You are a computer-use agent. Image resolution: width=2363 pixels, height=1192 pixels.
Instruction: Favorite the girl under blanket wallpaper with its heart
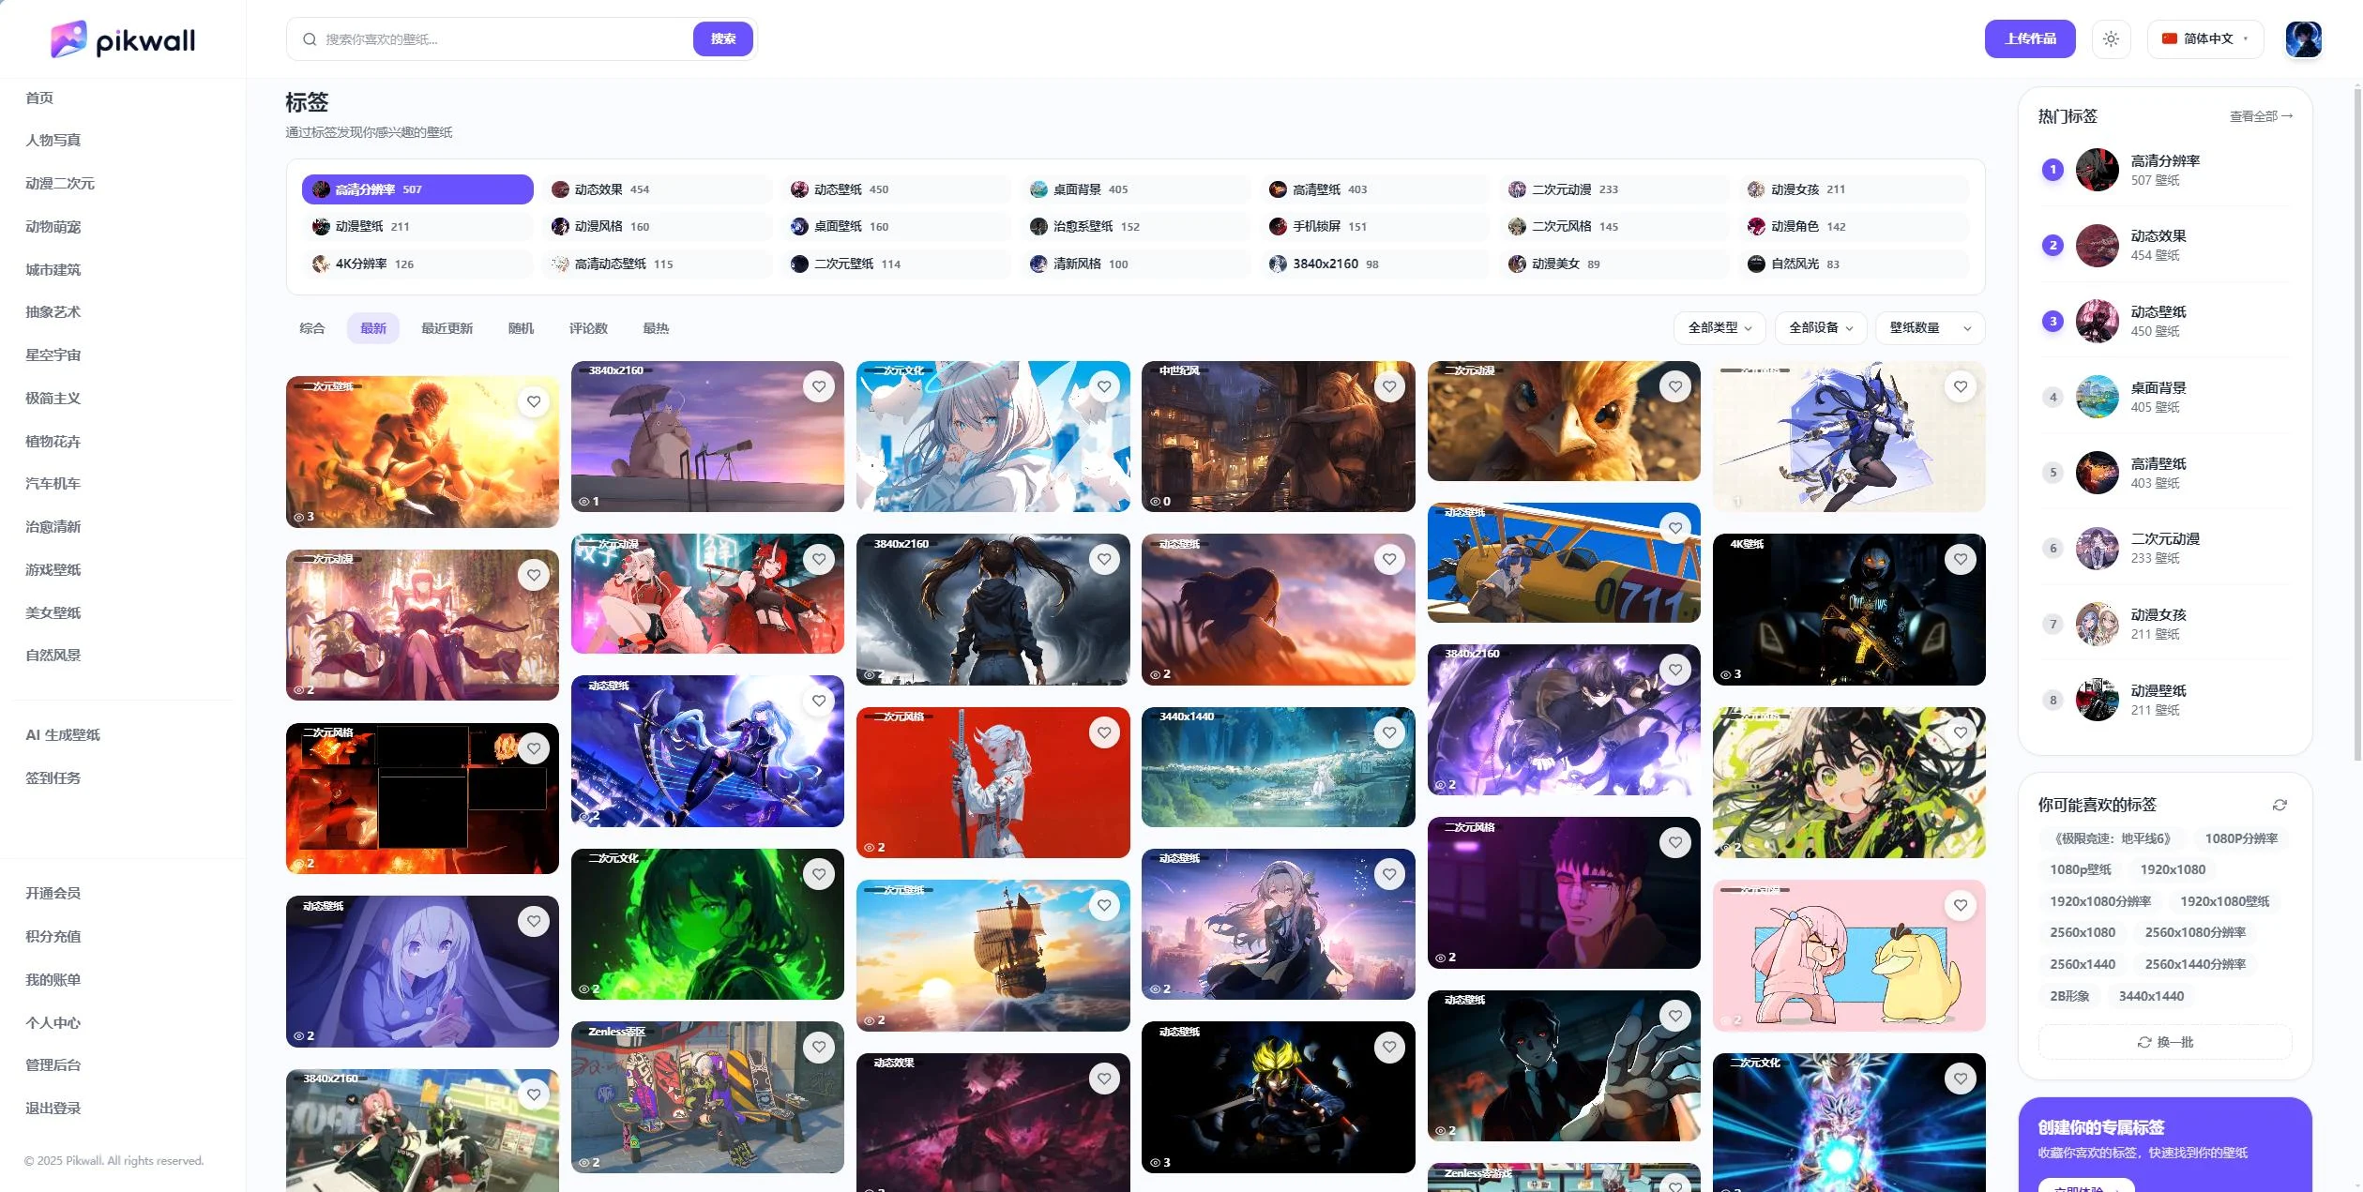point(534,921)
